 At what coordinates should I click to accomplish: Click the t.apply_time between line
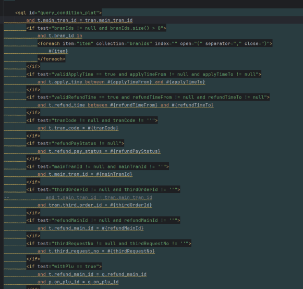(121, 82)
